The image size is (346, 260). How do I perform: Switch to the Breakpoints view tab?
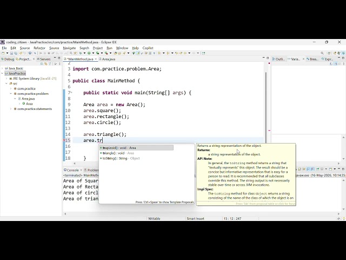pyautogui.click(x=312, y=59)
